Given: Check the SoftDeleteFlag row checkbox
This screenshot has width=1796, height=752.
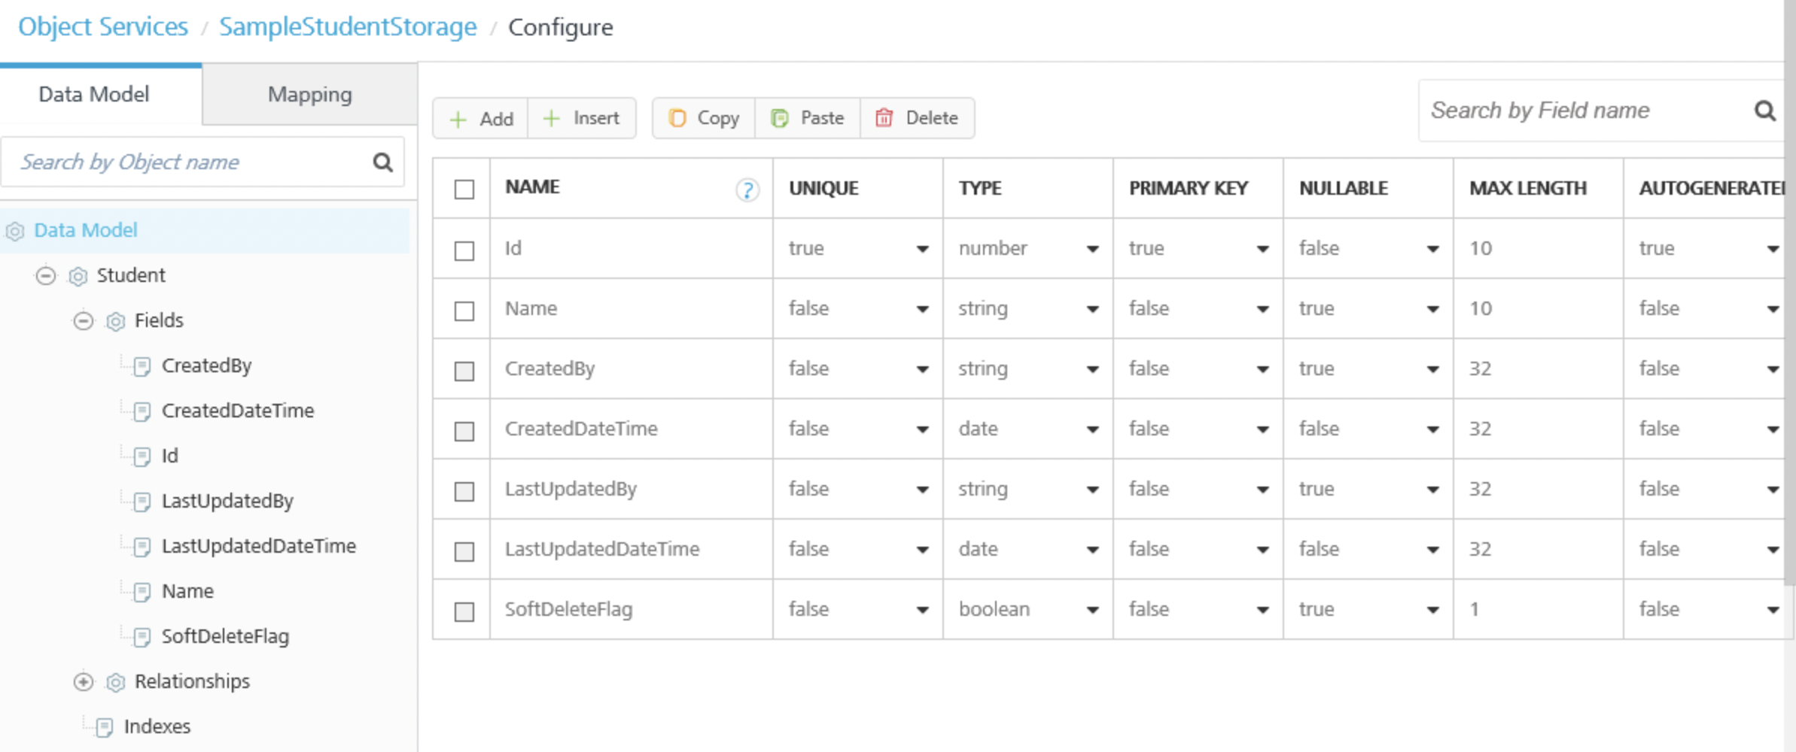Looking at the screenshot, I should click(464, 611).
